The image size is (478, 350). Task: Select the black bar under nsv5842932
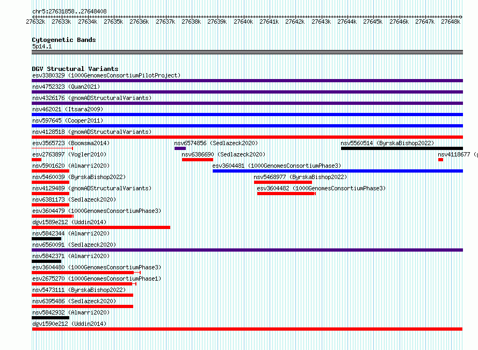coord(50,318)
